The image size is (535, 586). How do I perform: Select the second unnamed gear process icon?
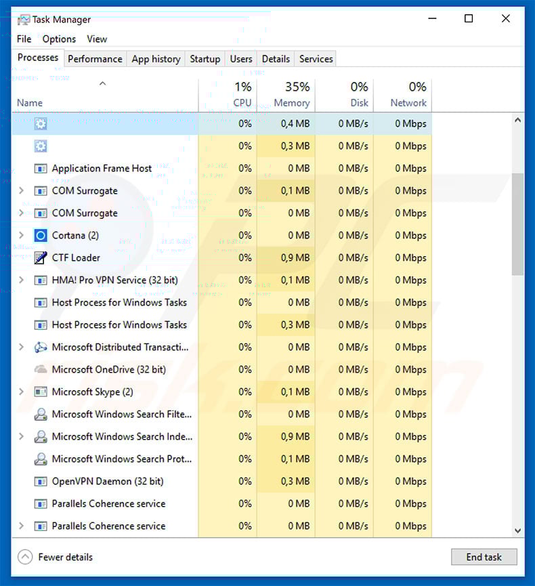click(x=41, y=146)
